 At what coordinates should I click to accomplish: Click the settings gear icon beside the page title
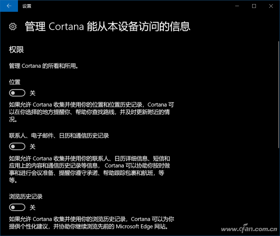click(13, 27)
